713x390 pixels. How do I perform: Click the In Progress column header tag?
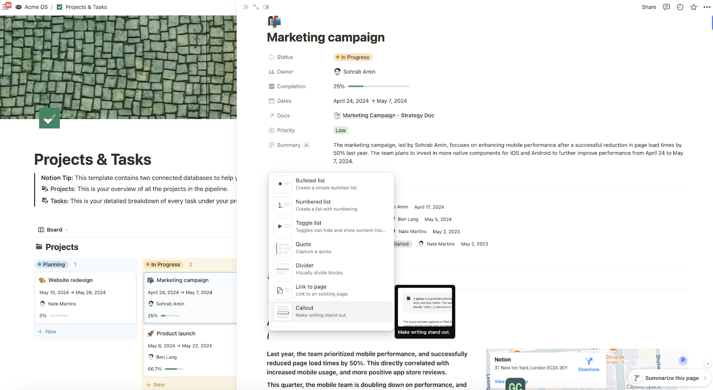[163, 265]
